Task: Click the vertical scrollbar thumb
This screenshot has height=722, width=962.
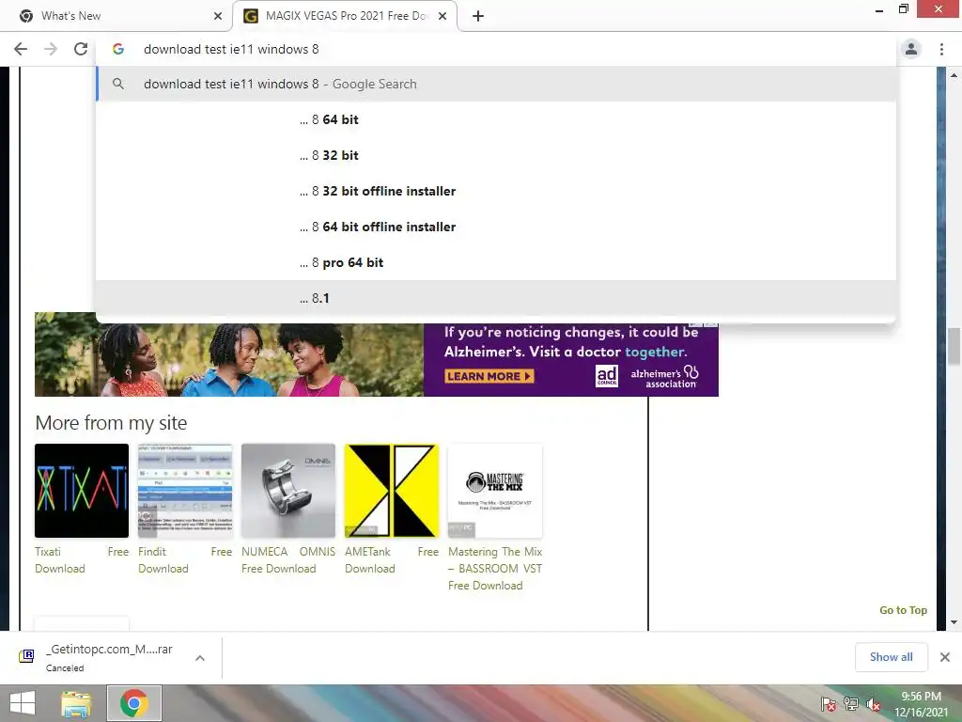Action: coord(954,347)
